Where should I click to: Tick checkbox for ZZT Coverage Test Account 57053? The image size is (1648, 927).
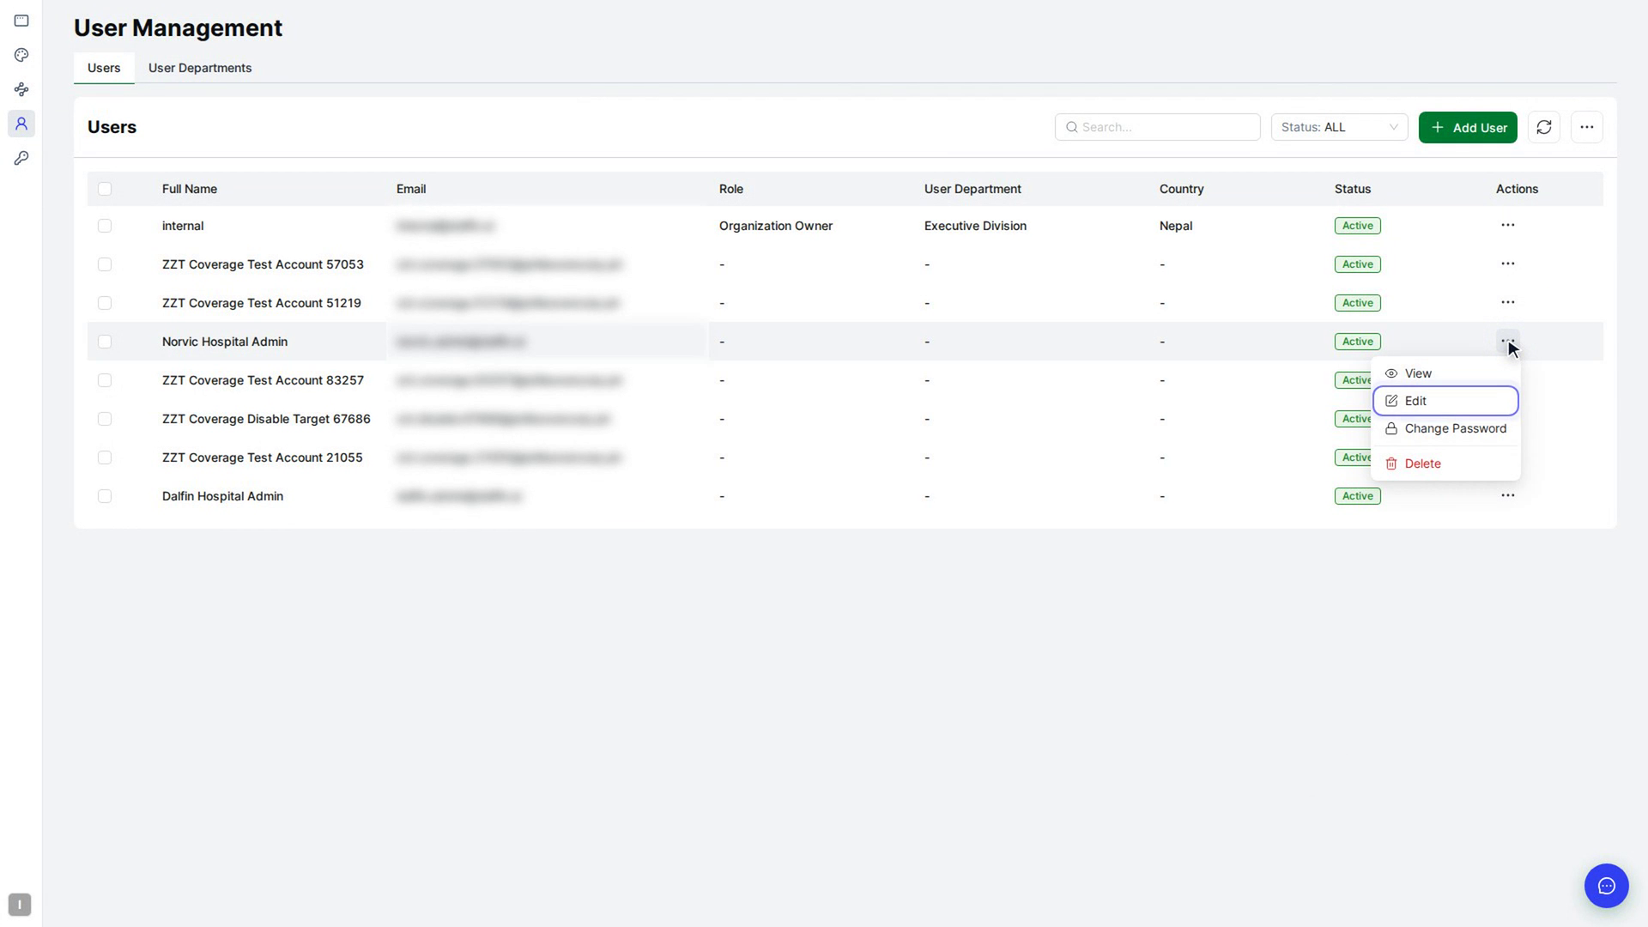coord(105,264)
